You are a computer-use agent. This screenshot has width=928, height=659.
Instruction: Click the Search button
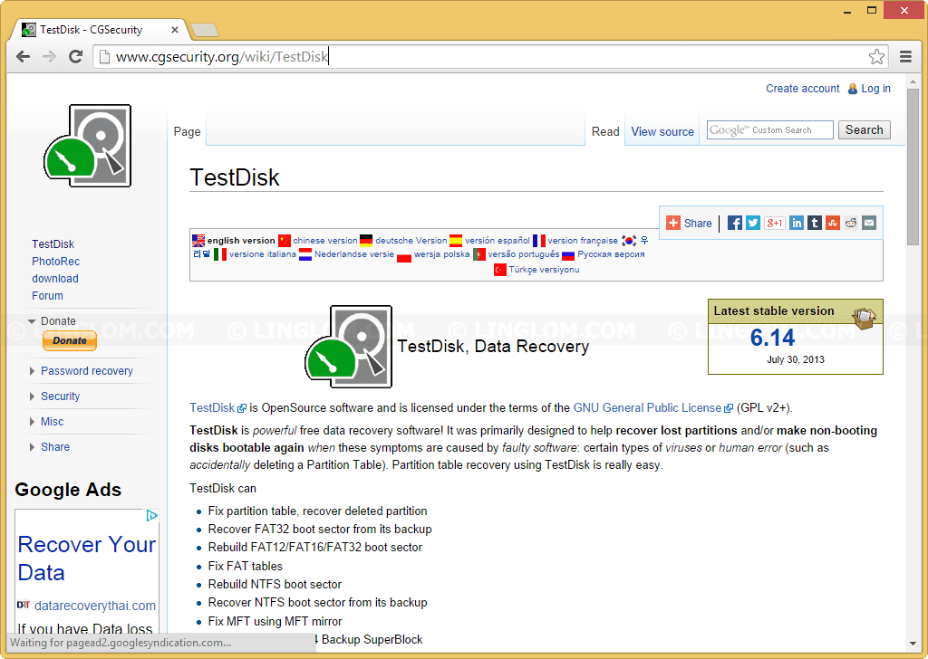pos(864,130)
